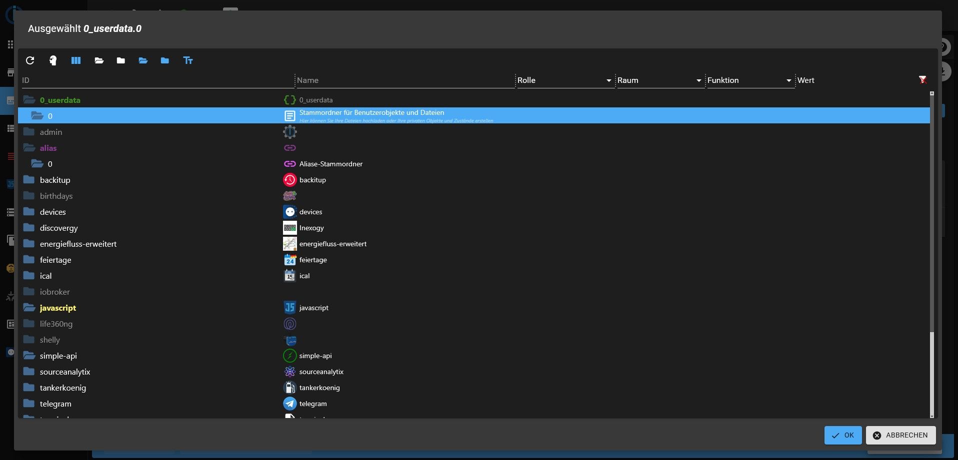This screenshot has width=958, height=460.
Task: Click the admin adapter gear icon
Action: pyautogui.click(x=290, y=132)
